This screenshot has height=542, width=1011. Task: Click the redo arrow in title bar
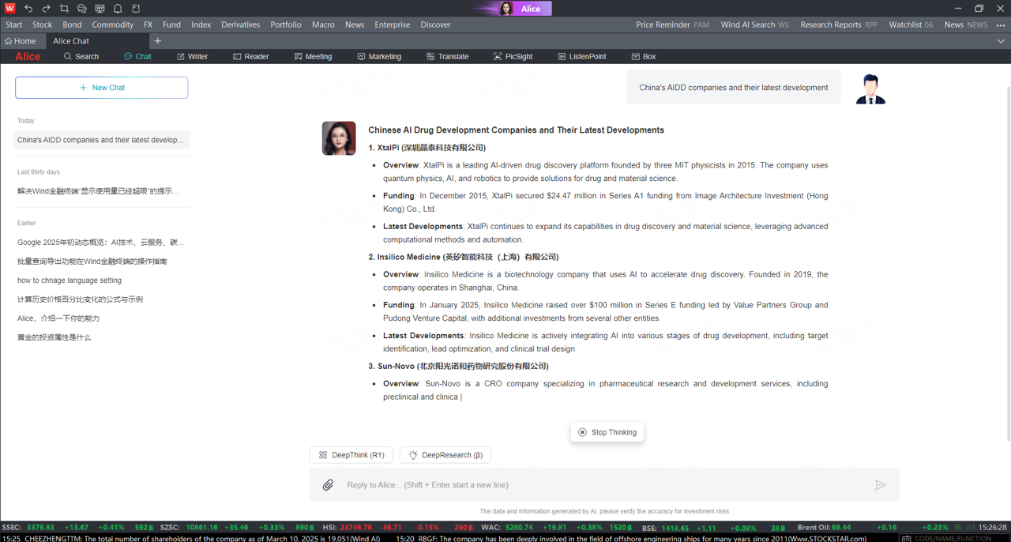coord(46,8)
